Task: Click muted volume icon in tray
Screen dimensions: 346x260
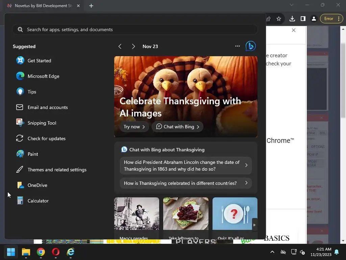Action: 302,252
